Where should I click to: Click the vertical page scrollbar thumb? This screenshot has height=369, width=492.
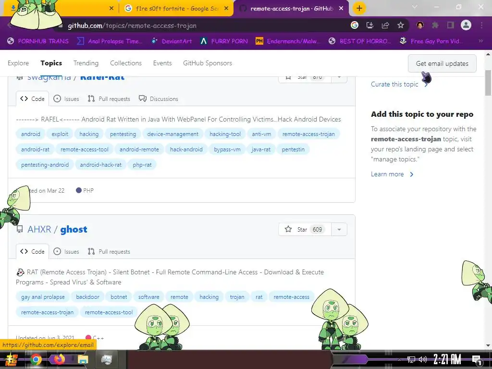click(488, 83)
